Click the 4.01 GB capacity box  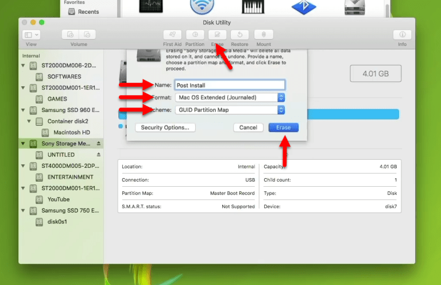[x=376, y=74]
